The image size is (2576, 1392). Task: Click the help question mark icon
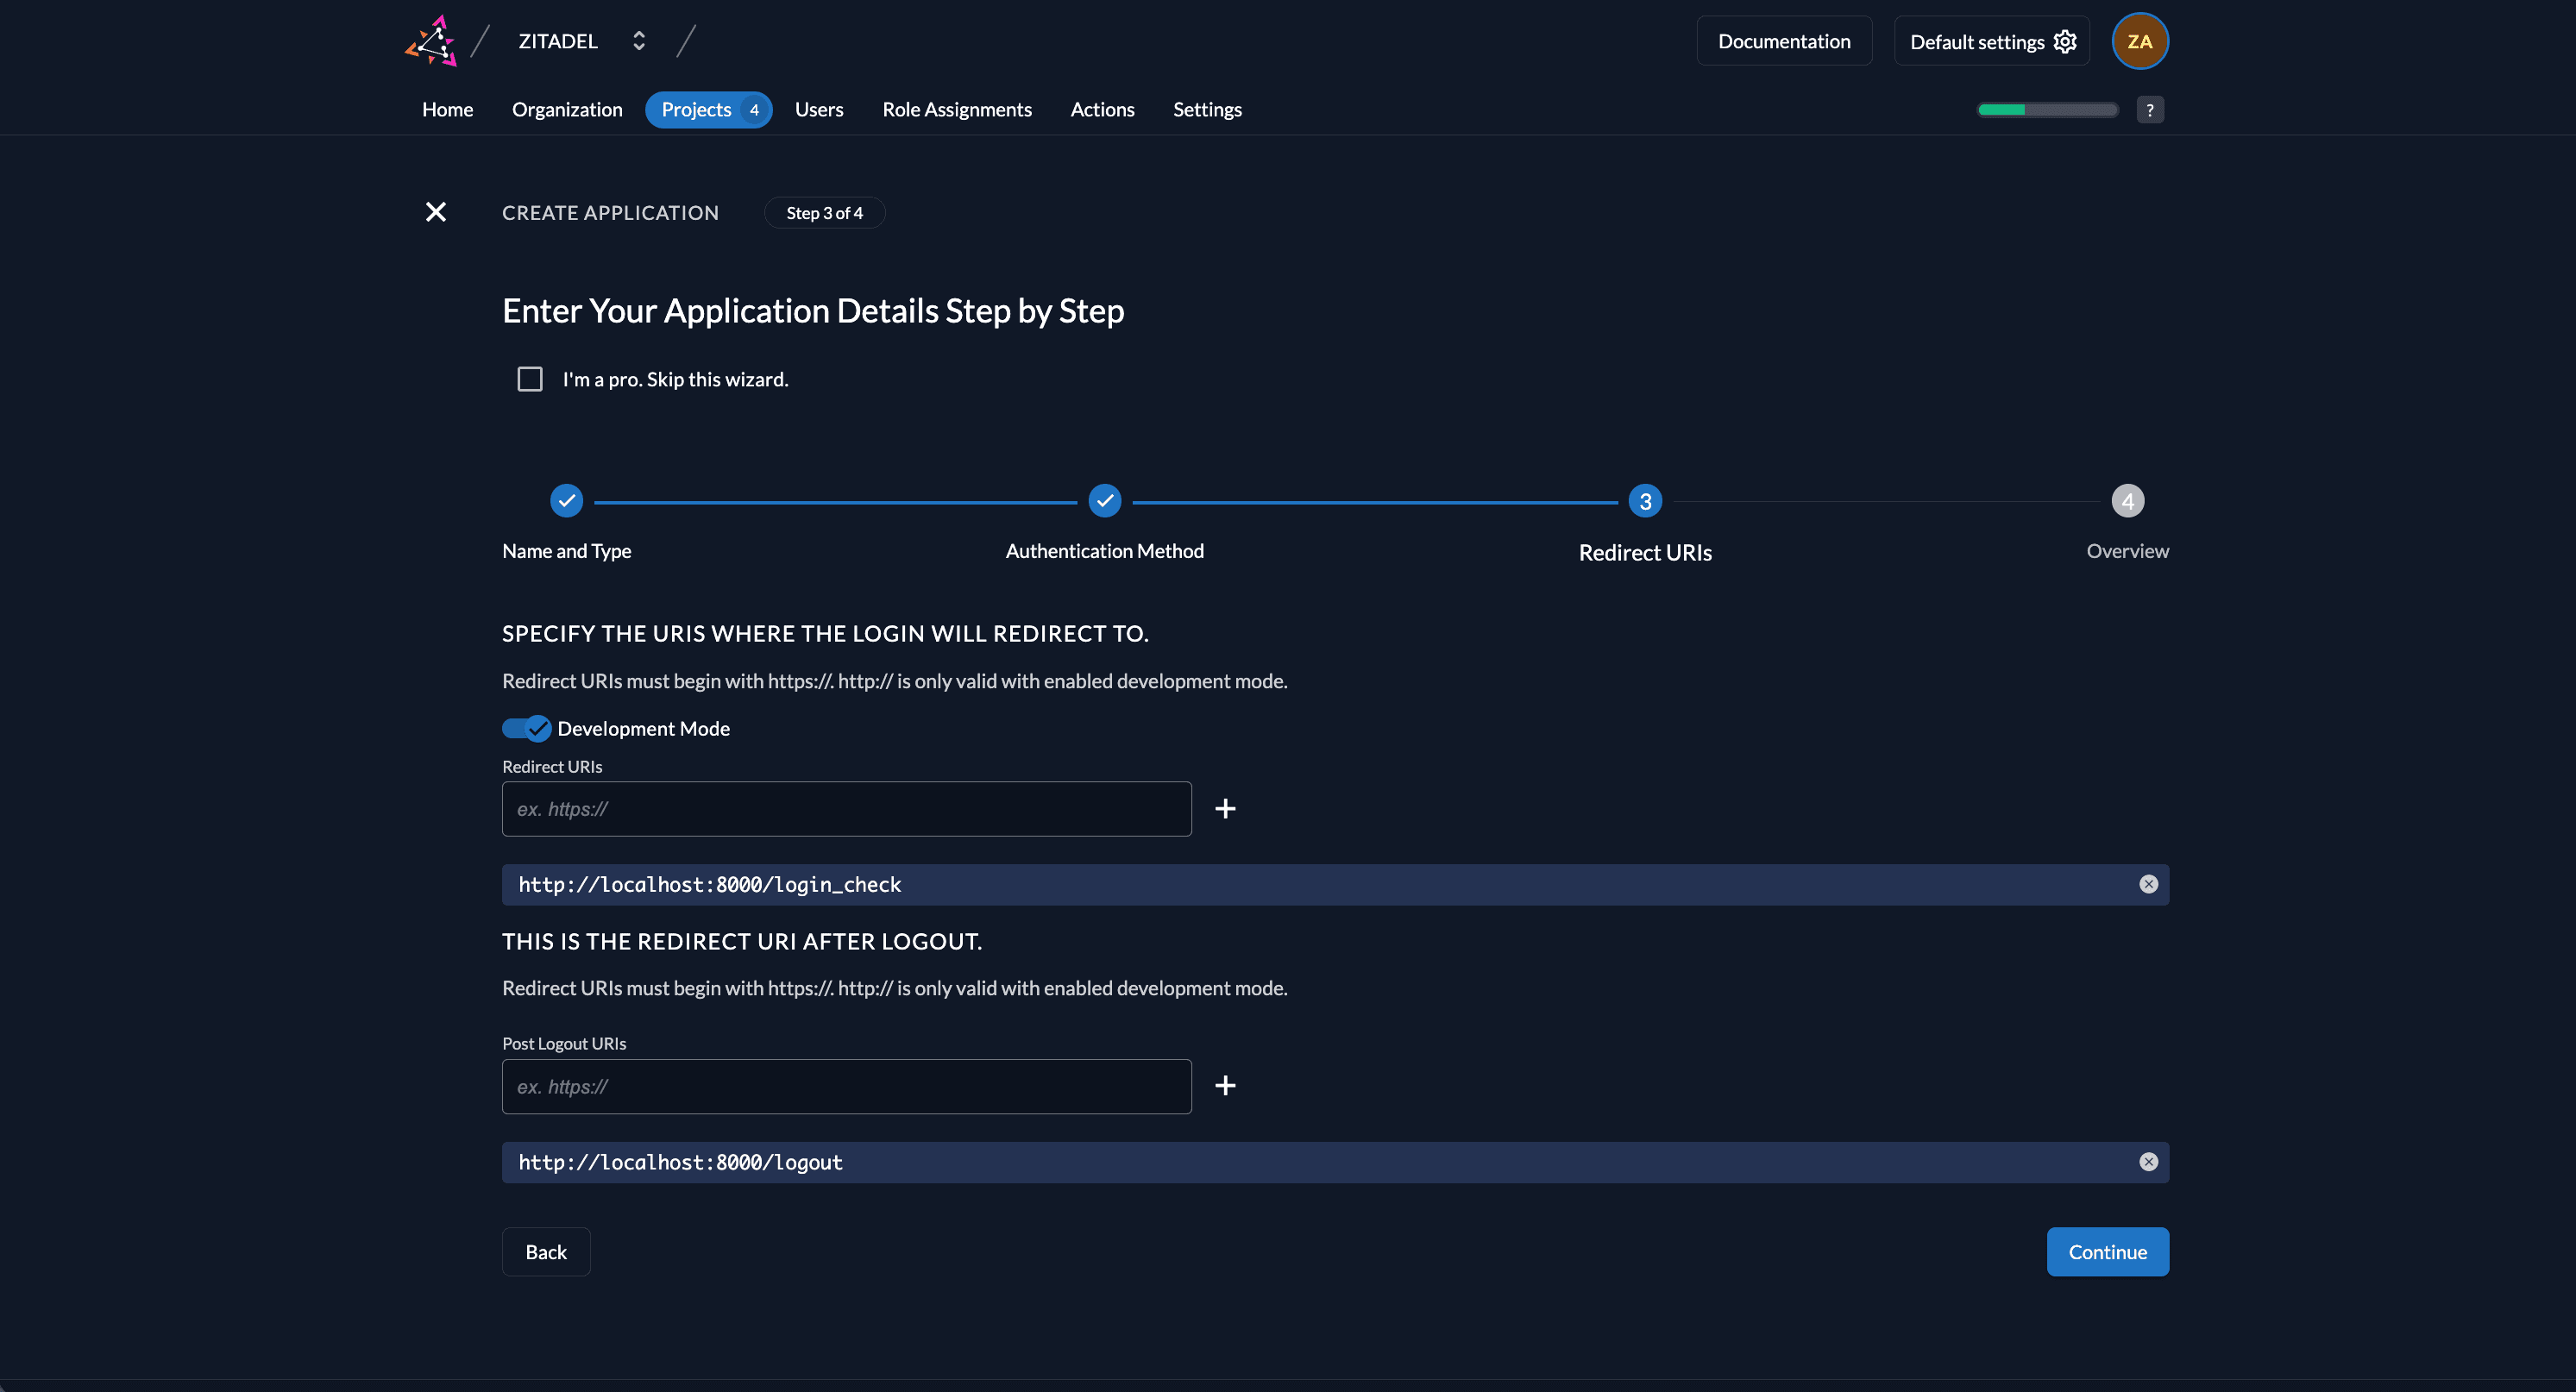2150,109
